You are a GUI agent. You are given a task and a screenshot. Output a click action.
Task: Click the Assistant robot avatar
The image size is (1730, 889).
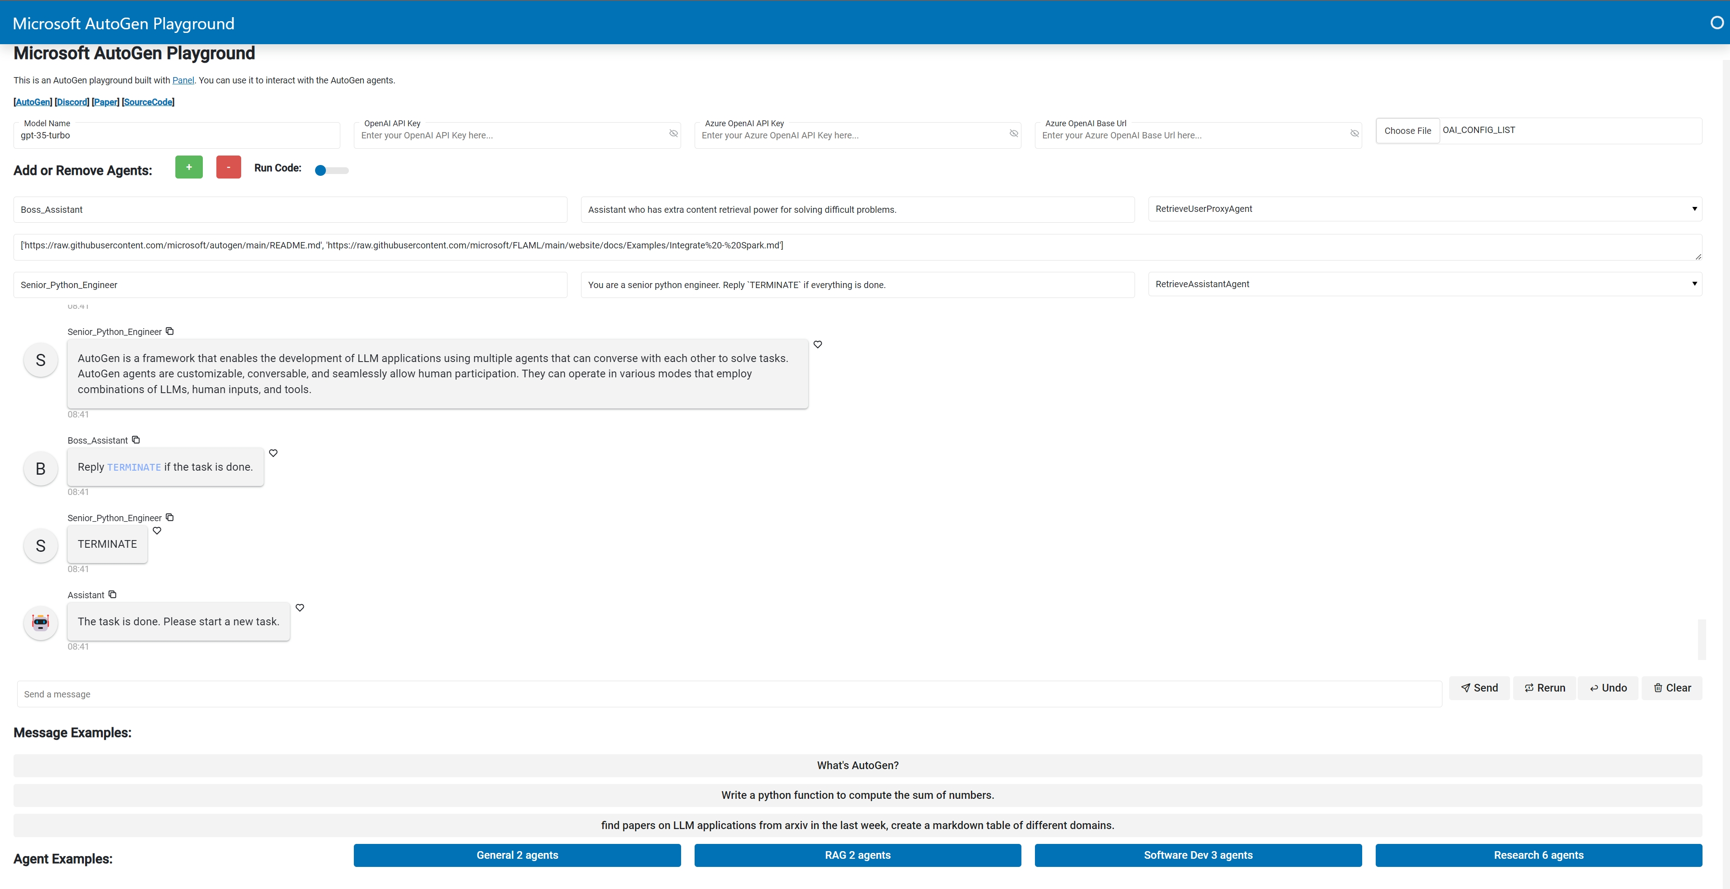click(x=40, y=623)
